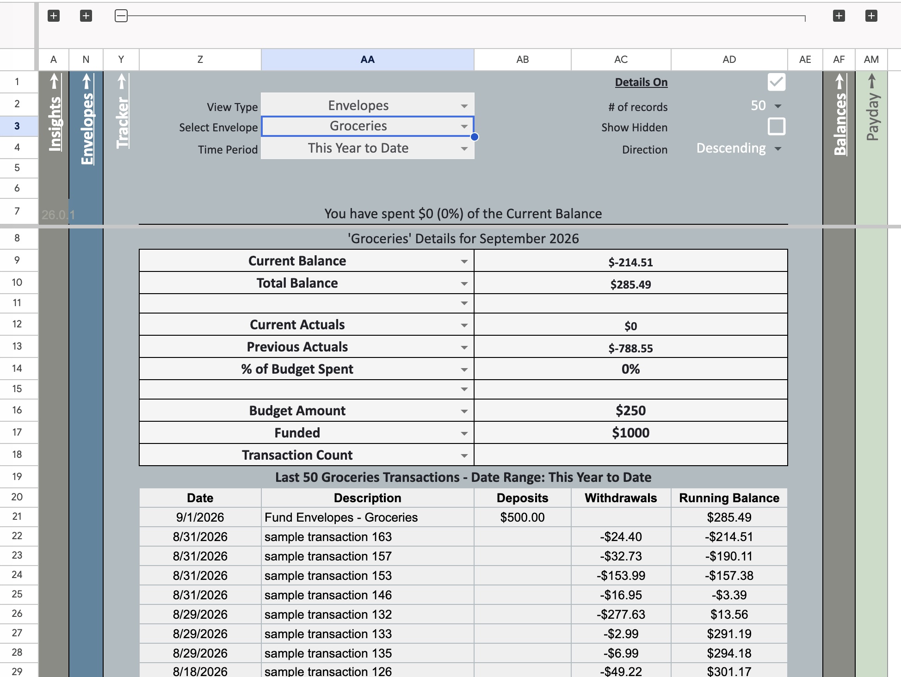Click the Total Balance value $285.49

(631, 283)
